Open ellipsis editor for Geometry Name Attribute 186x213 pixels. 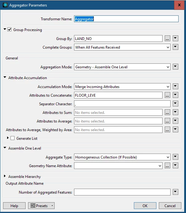pos(167,166)
